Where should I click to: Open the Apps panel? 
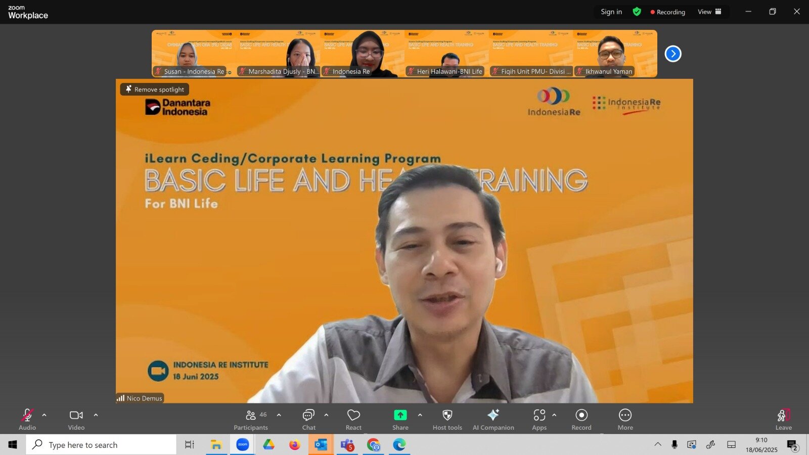539,420
